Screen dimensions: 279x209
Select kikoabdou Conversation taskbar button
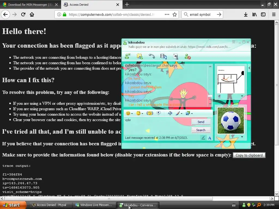tap(138, 205)
